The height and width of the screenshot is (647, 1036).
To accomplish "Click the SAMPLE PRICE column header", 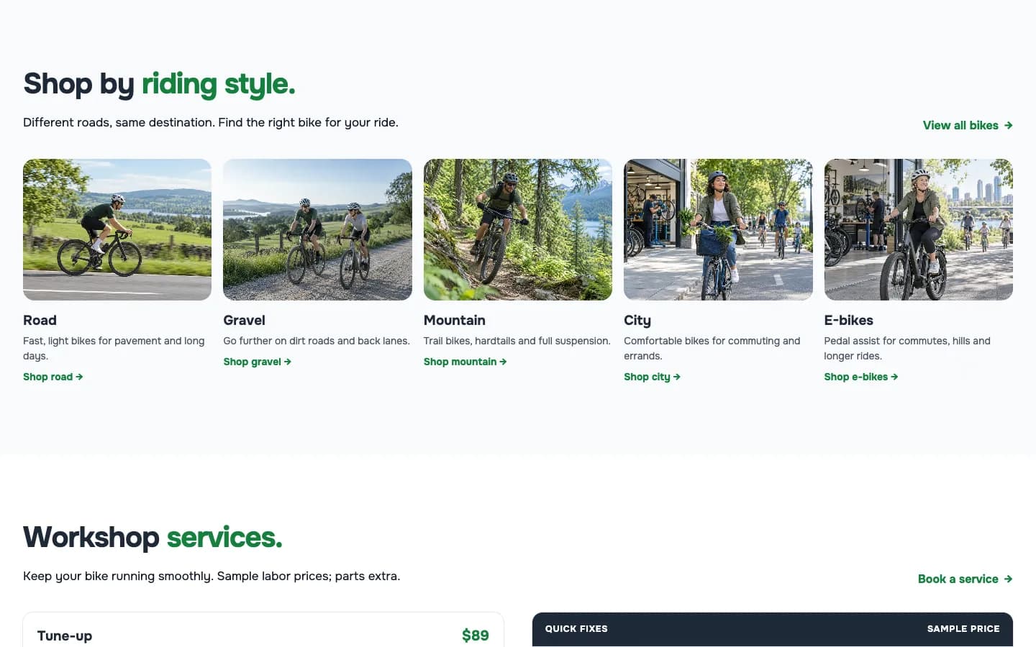I will click(963, 628).
